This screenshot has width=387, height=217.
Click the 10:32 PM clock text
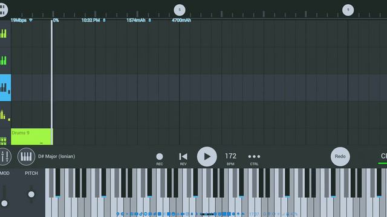point(91,20)
